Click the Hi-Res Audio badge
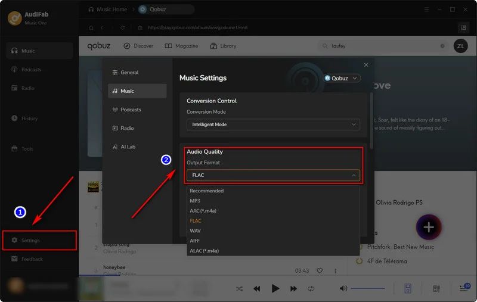 tap(93, 187)
